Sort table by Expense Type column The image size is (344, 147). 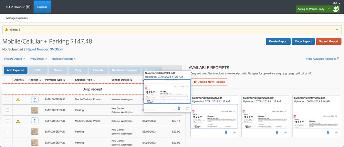click(x=85, y=80)
